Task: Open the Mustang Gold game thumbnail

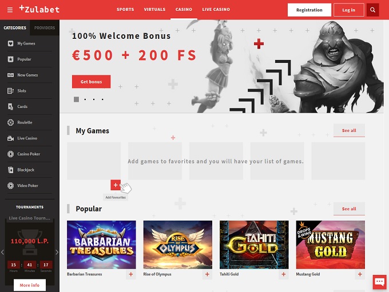Action: tap(331, 245)
